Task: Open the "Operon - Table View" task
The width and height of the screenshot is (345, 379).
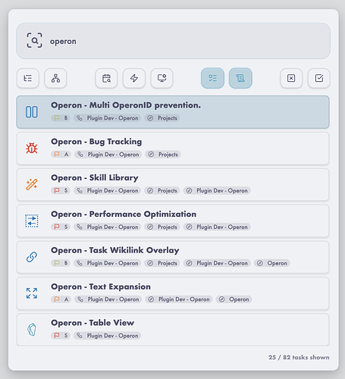Action: 173,330
